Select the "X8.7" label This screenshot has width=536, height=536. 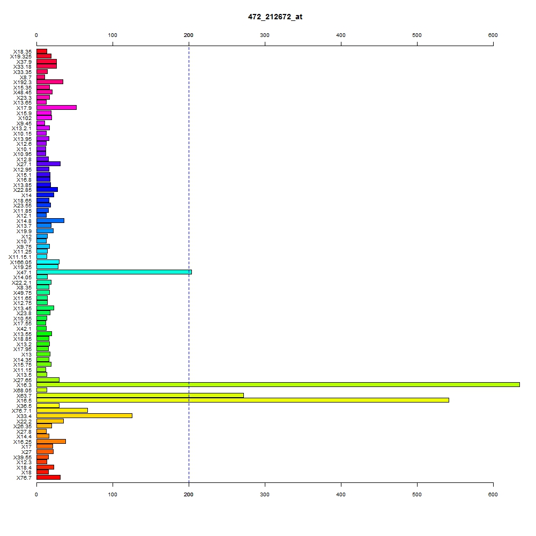click(x=26, y=77)
